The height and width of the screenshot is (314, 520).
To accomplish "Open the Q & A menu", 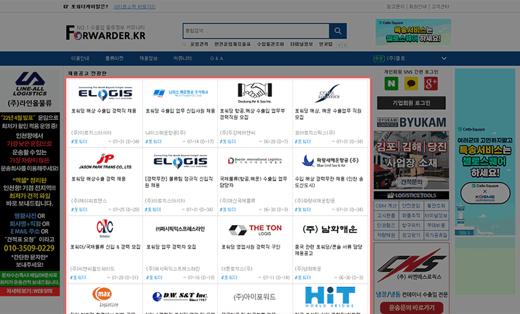I will click(x=217, y=59).
